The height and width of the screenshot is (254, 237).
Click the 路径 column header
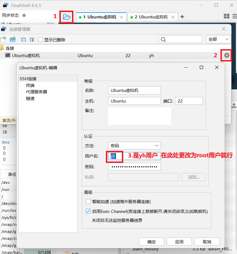(x=12, y=174)
